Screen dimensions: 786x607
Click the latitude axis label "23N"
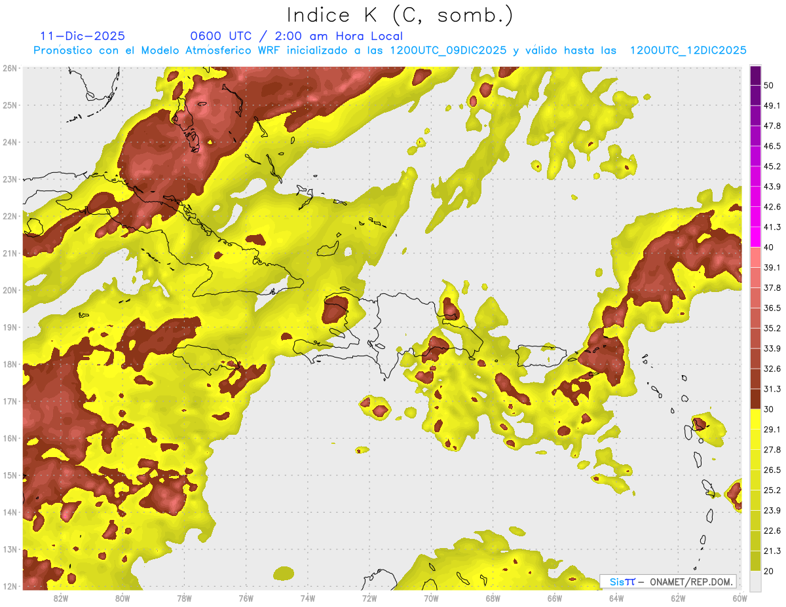click(10, 179)
